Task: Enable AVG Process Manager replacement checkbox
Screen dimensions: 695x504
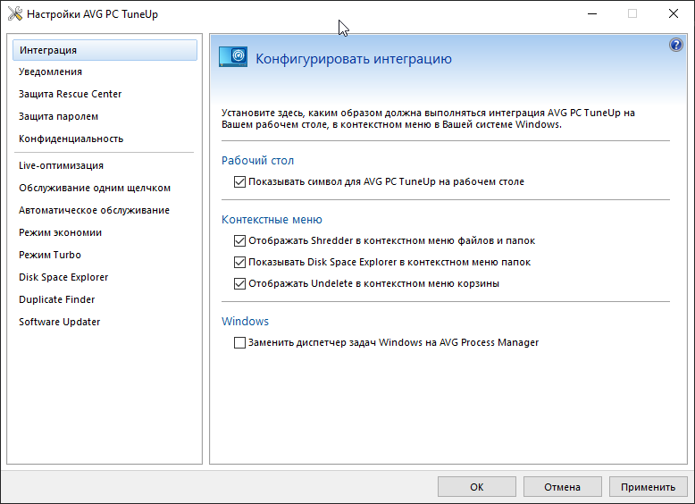Action: 239,342
